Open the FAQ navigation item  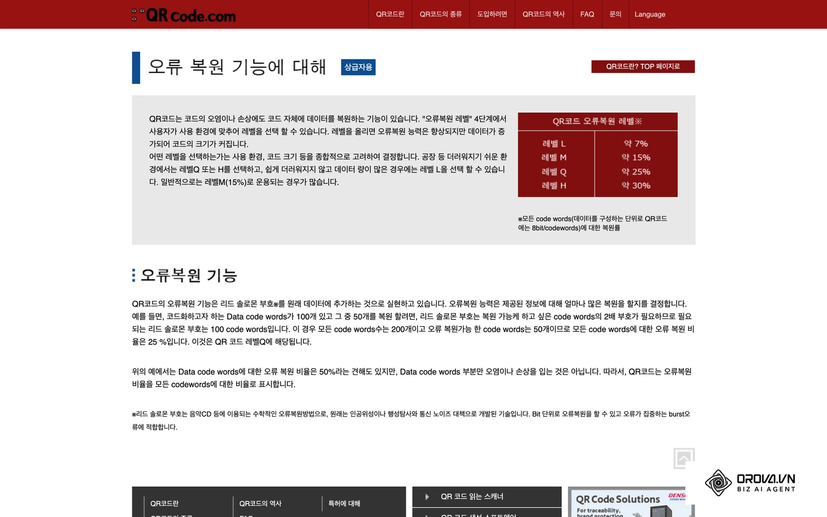click(587, 14)
